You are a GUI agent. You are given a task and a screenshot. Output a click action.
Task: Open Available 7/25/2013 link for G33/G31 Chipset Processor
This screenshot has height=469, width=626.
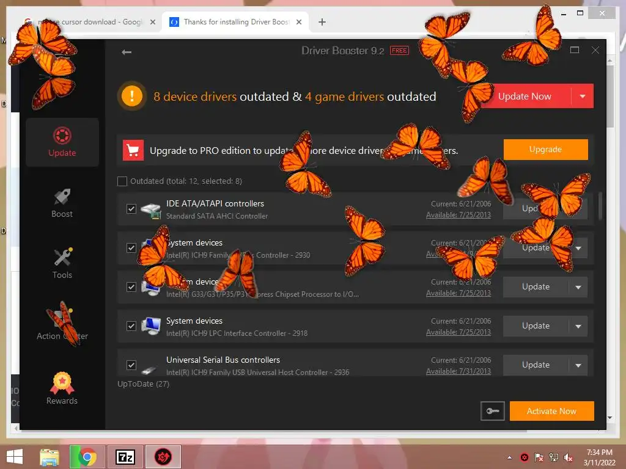(x=458, y=293)
